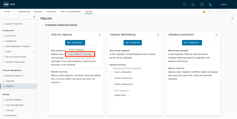Open Backup & Restore in sidebar
This screenshot has width=237, height=119.
14,76
